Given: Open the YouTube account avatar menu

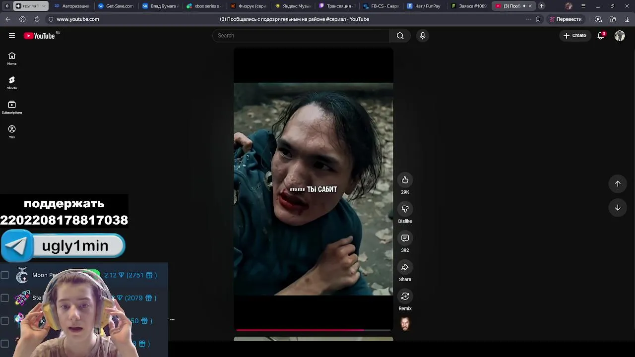Looking at the screenshot, I should click(x=620, y=36).
